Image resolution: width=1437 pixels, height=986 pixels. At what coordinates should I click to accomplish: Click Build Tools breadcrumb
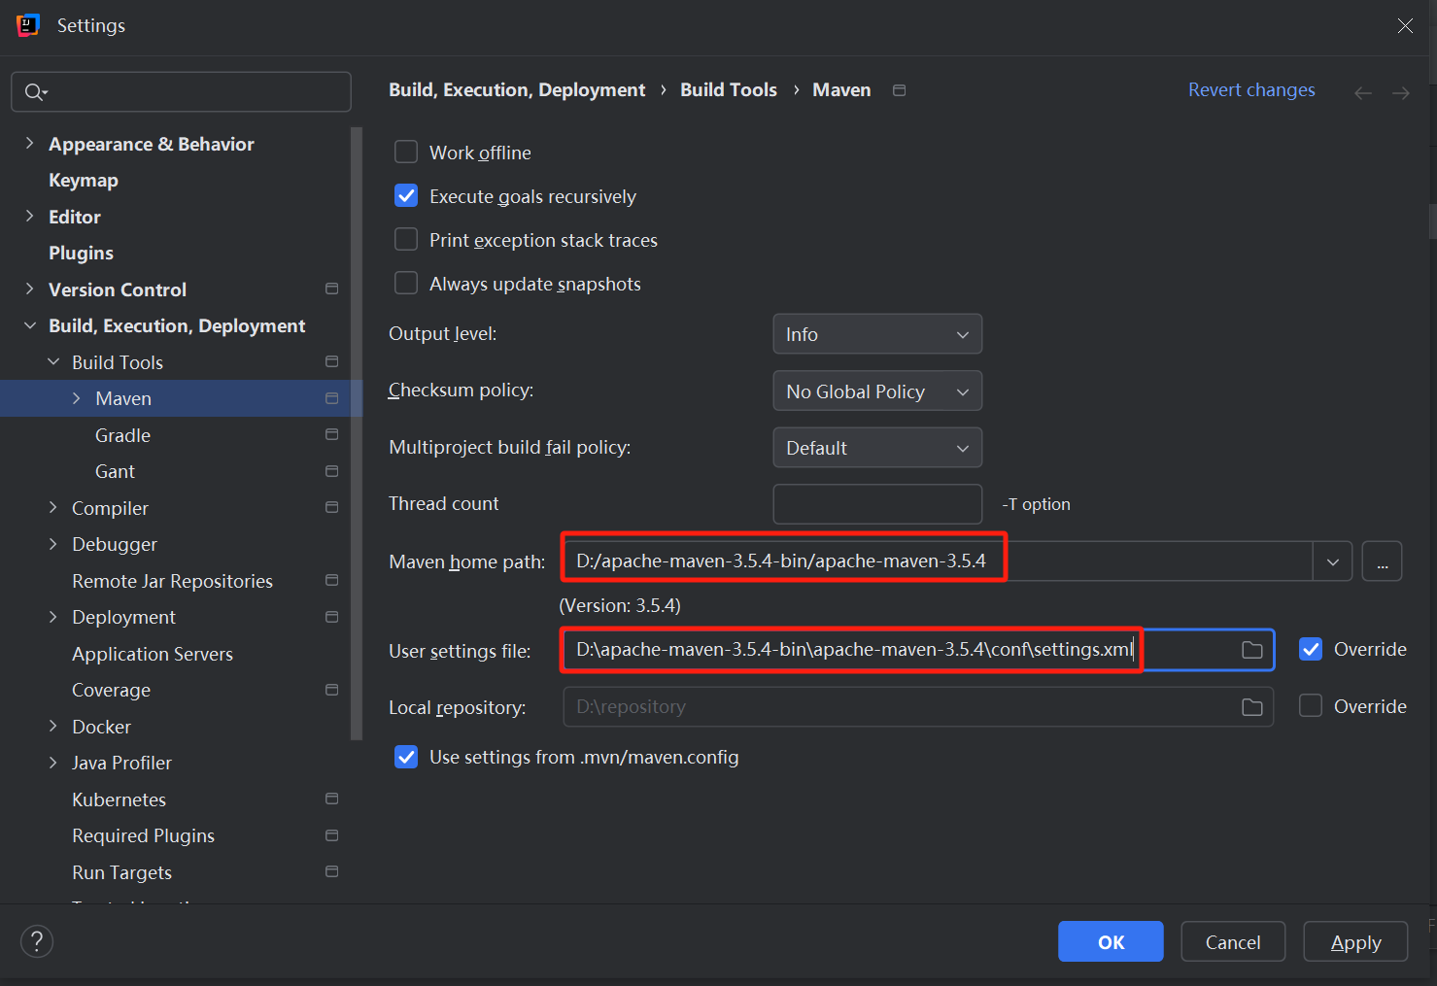[x=729, y=90]
